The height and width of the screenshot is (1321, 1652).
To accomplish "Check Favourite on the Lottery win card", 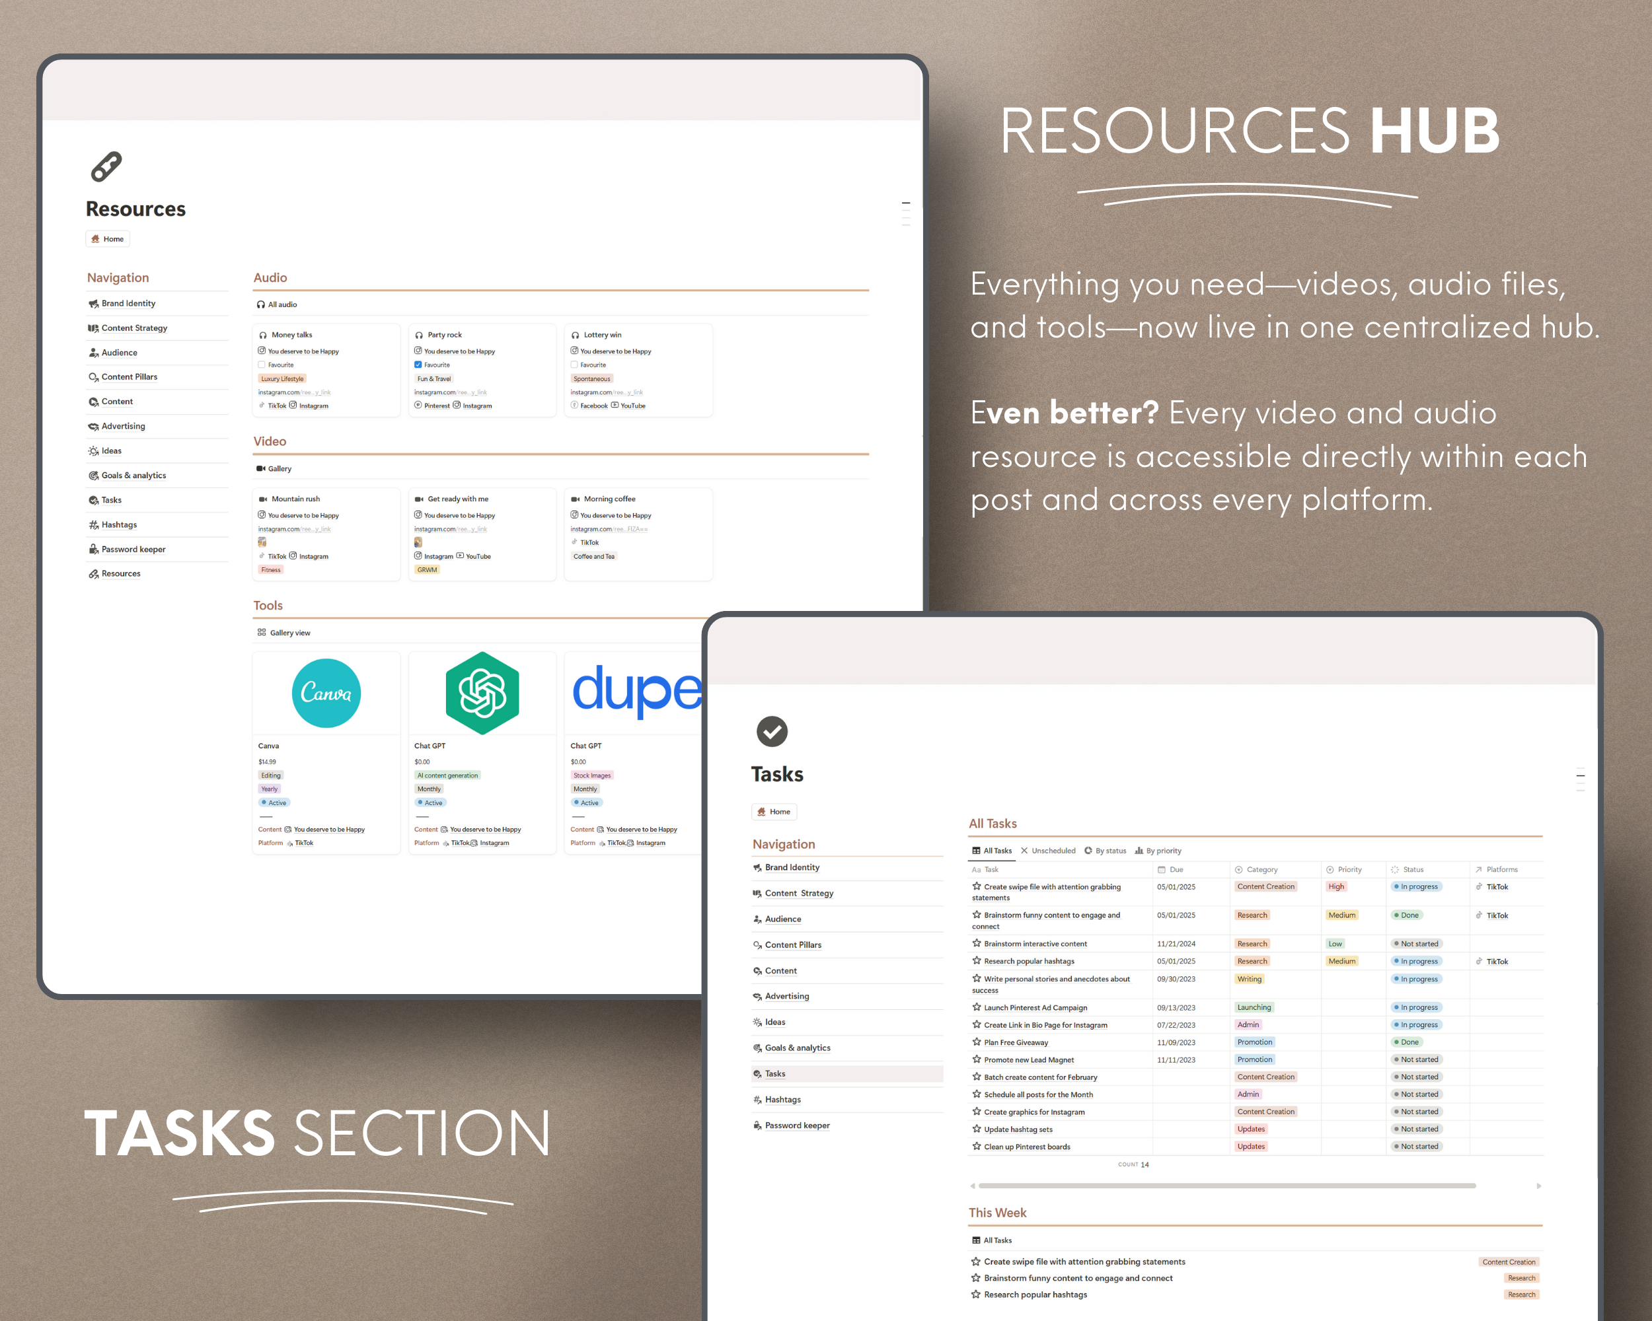I will [x=575, y=365].
